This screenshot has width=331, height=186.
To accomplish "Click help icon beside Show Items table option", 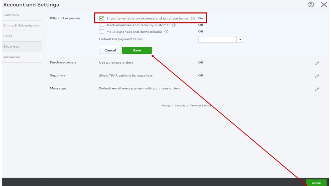I will point(193,19).
